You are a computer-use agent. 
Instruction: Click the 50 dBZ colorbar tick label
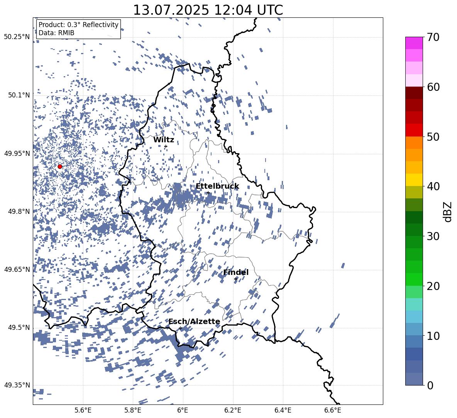pos(433,136)
